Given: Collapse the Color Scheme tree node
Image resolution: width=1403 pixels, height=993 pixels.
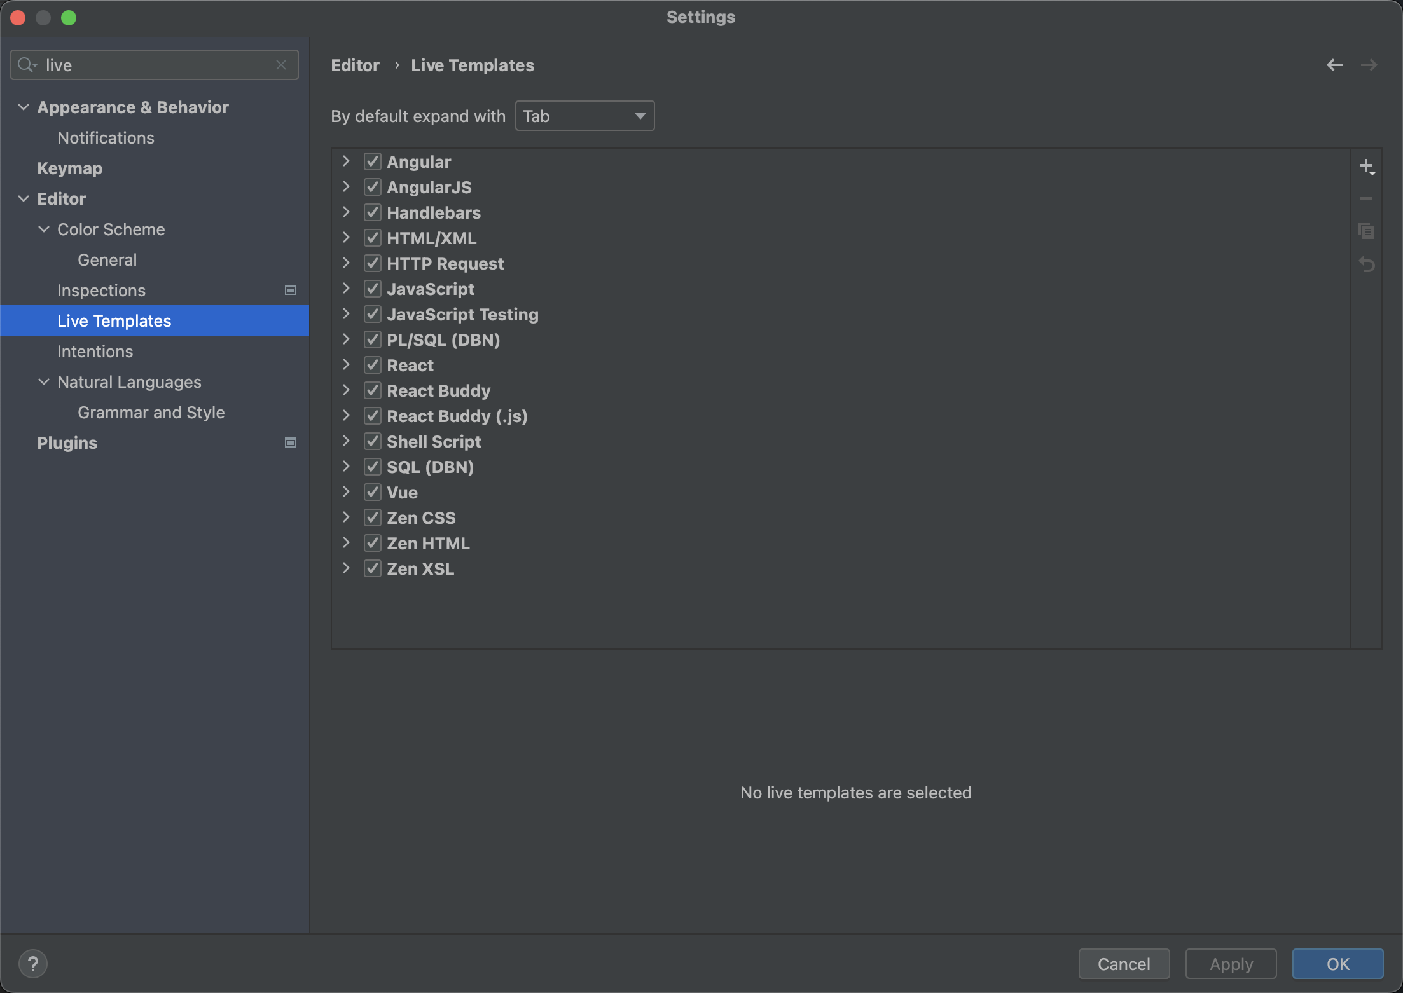Looking at the screenshot, I should pyautogui.click(x=44, y=229).
